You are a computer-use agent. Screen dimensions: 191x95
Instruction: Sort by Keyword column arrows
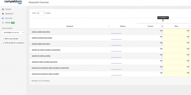109,26
